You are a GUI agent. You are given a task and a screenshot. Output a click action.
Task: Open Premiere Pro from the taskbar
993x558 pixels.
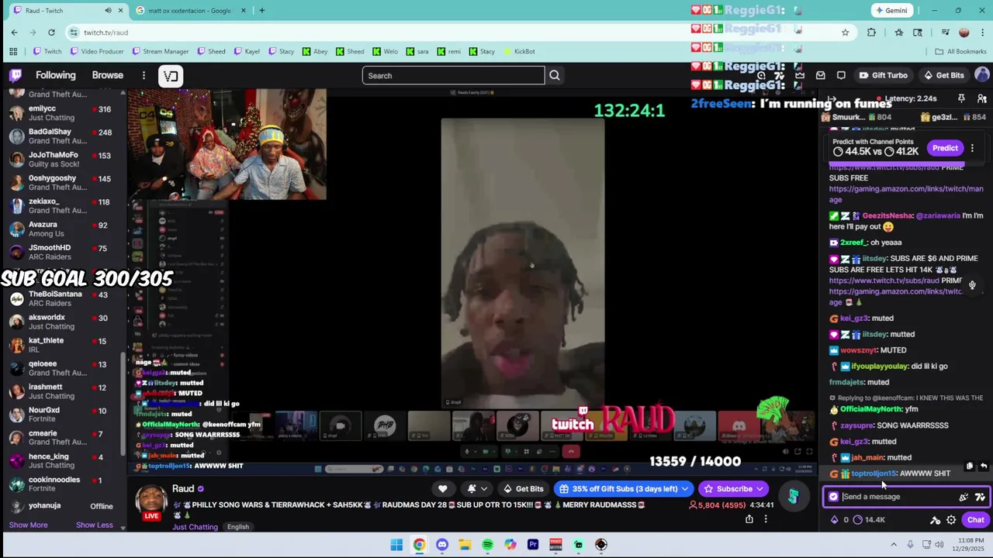click(533, 545)
